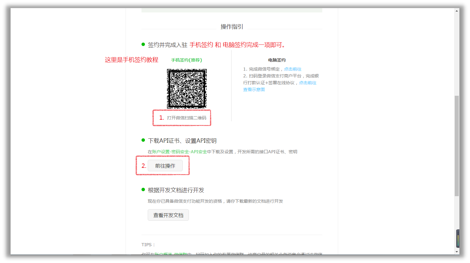Select the 手机签约(推荐) heading
Viewport: 470px width, 263px height.
pyautogui.click(x=186, y=60)
